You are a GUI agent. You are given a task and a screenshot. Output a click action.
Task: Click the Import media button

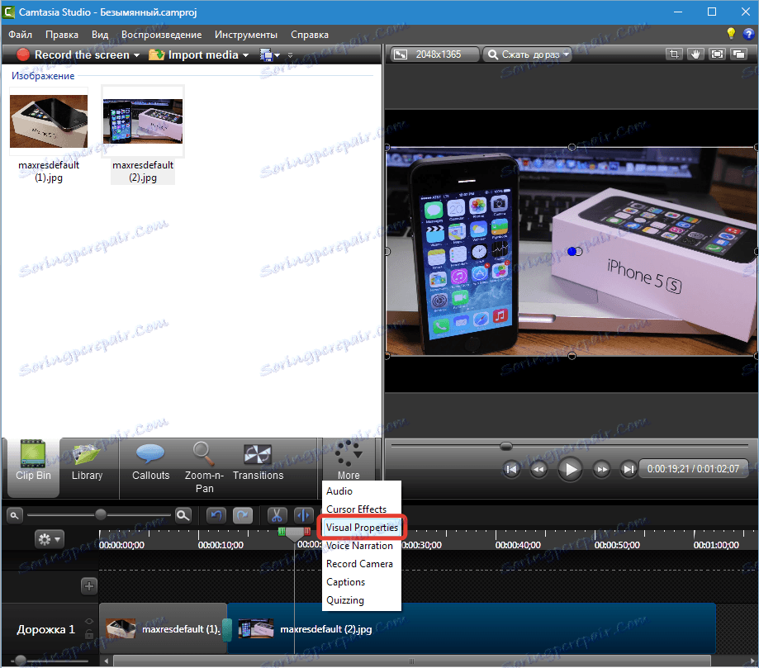(193, 54)
